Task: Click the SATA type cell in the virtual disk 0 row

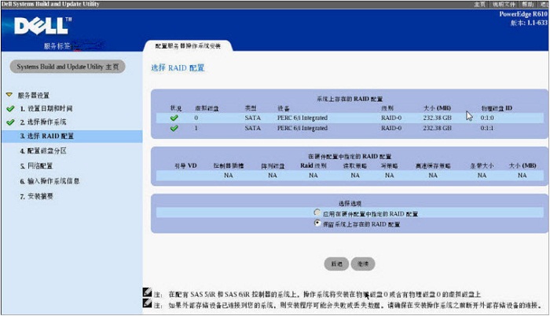Action: [252, 118]
